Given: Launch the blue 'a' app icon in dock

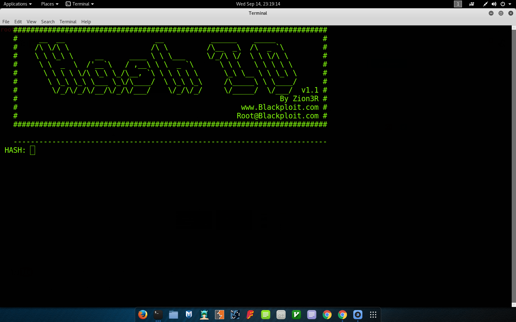Looking at the screenshot, I should click(358, 315).
